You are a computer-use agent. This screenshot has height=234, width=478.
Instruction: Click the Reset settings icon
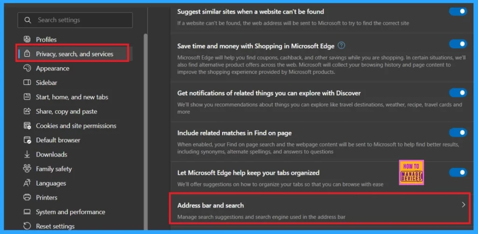27,226
